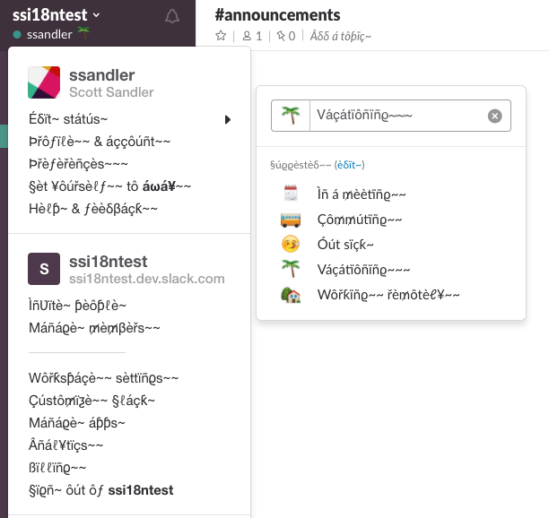Click inside the status text field
The height and width of the screenshot is (518, 549).
[x=398, y=116]
